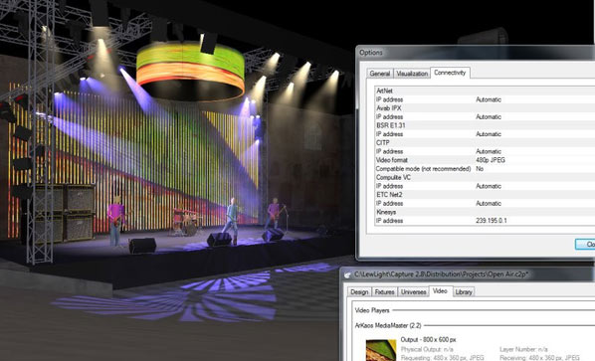Click the Close button in Options dialog
595x361 pixels.
pyautogui.click(x=586, y=245)
